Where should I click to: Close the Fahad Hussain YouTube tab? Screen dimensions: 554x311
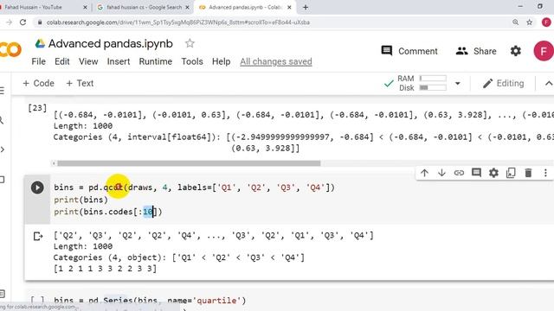point(85,7)
